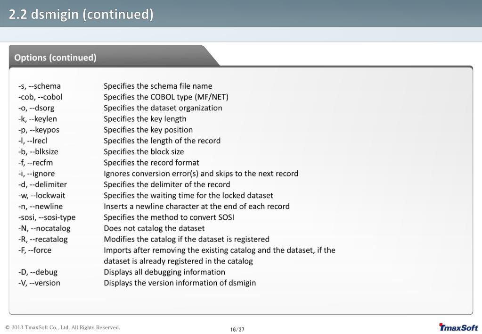The width and height of the screenshot is (482, 334).
Task: Click the slide title 2.2 dsmigin (continued)
Action: [81, 14]
